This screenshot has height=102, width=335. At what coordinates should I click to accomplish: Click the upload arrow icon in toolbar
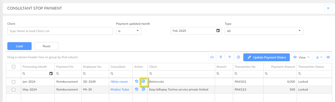tap(230, 57)
